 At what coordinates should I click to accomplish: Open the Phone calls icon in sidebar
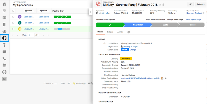[4, 58]
